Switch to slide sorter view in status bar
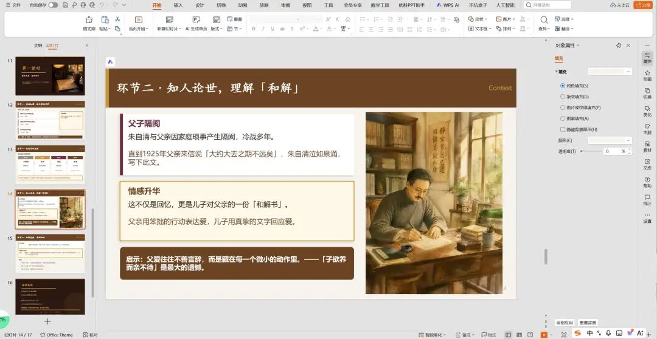 pos(519,335)
